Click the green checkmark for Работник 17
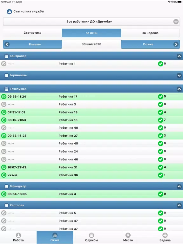 [160, 97]
